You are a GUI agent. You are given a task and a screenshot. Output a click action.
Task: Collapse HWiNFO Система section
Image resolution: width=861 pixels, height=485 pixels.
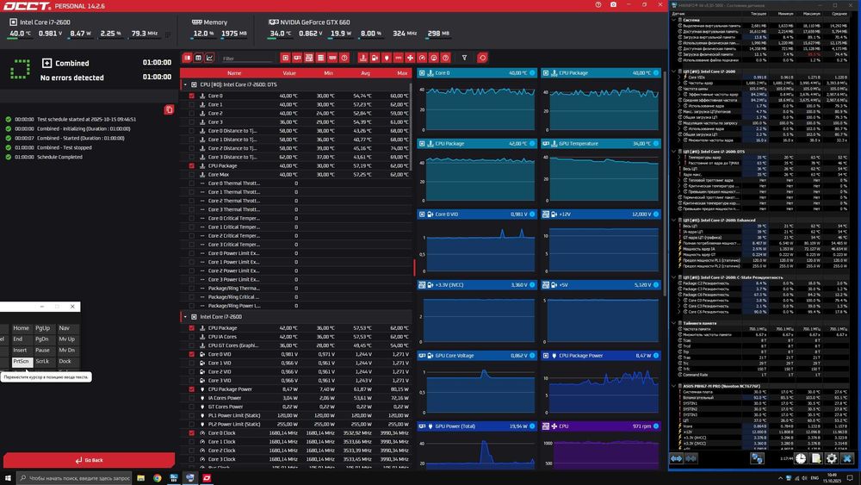(x=674, y=20)
